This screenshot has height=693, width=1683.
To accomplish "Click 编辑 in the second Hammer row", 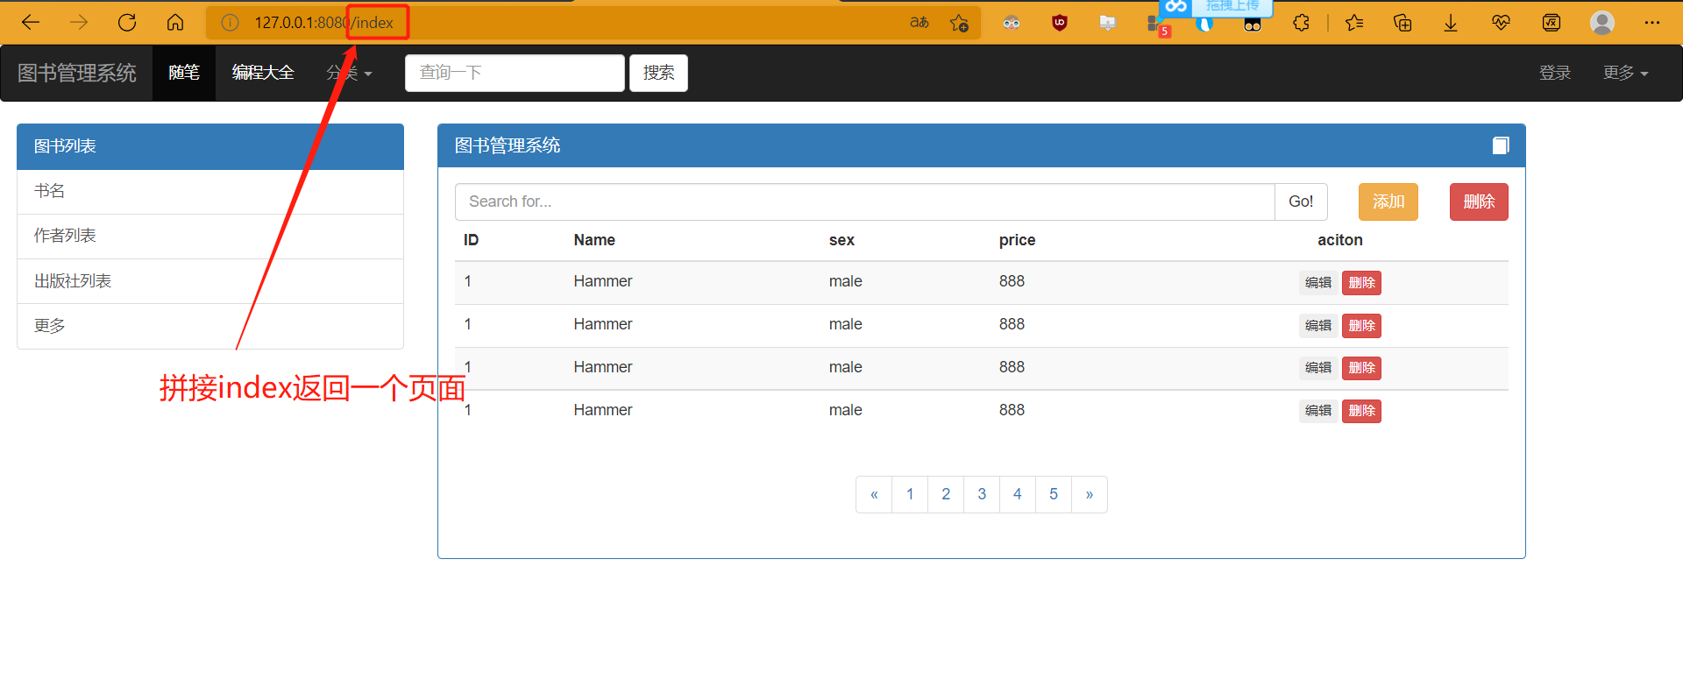I will click(1318, 326).
